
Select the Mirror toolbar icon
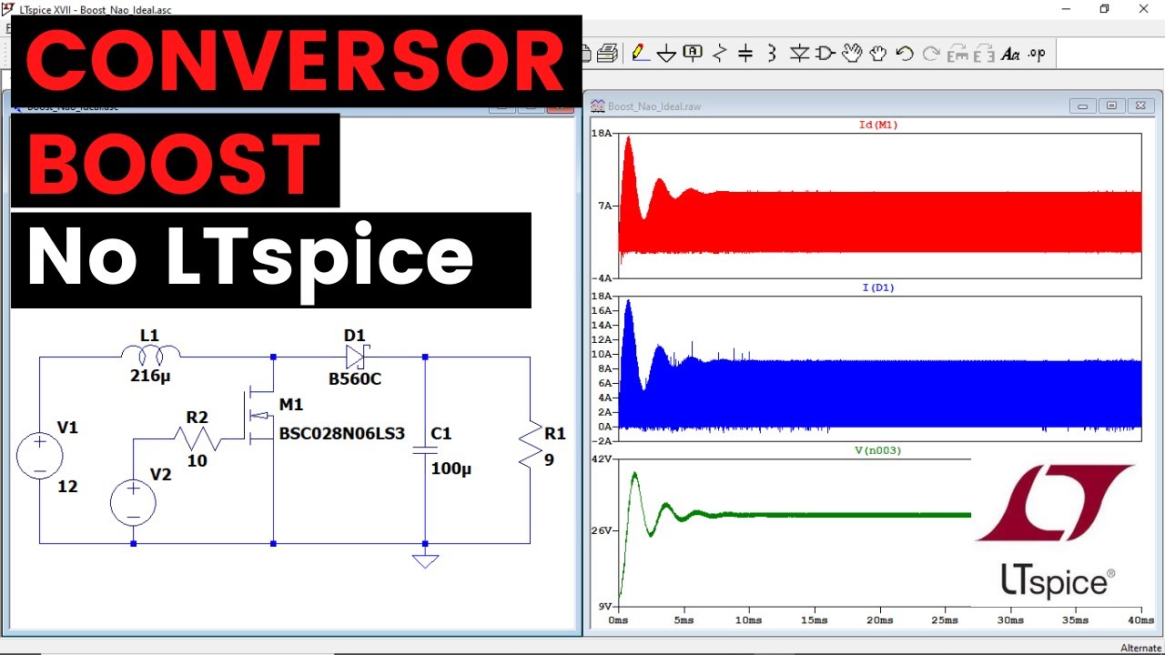984,54
